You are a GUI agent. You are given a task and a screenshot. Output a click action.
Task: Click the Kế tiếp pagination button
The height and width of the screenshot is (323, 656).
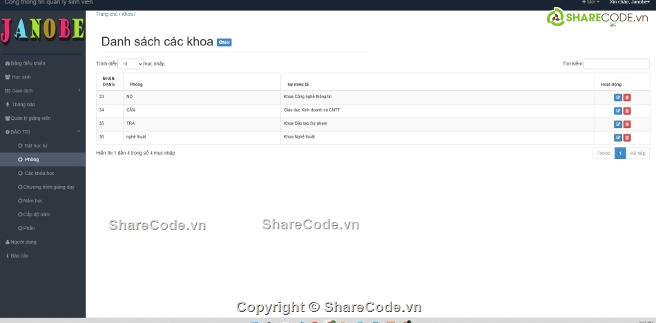click(637, 153)
